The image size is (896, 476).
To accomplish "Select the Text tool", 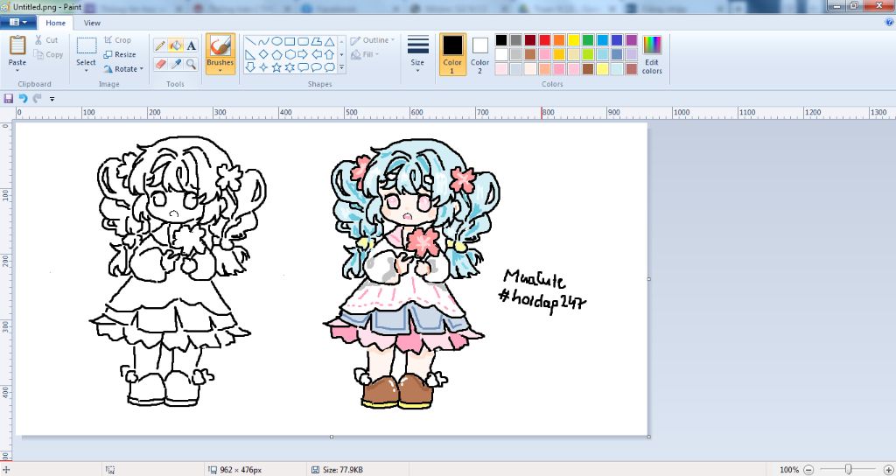I will (x=192, y=45).
